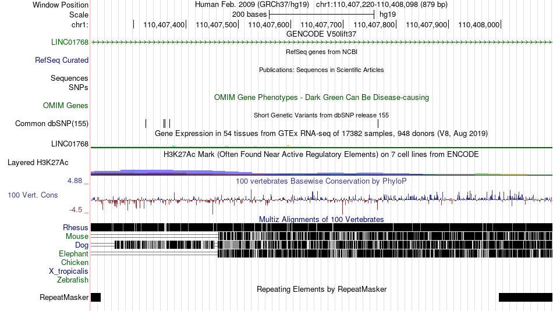
Task: Click the Dog alignment block row
Action: [x=321, y=245]
